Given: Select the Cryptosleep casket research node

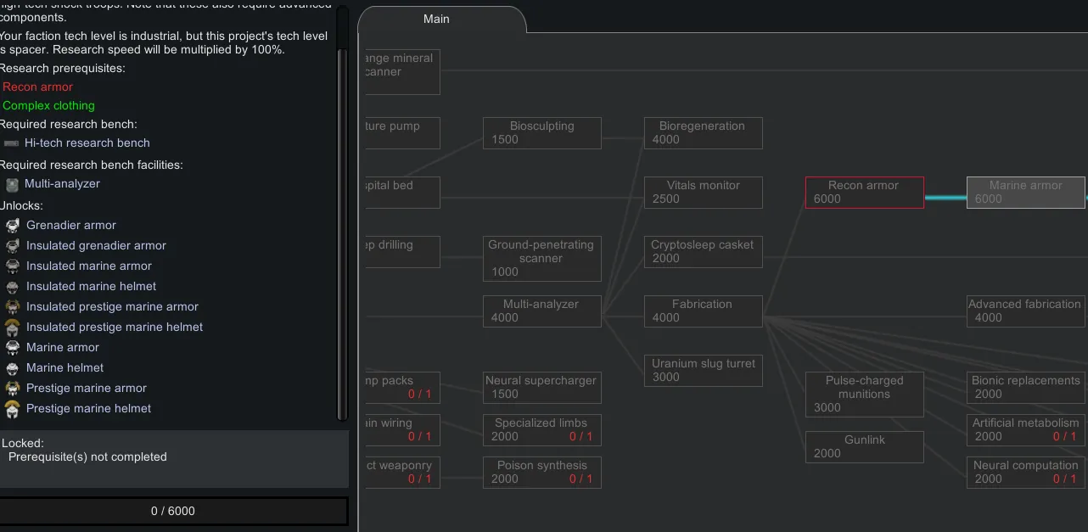Looking at the screenshot, I should coord(703,252).
